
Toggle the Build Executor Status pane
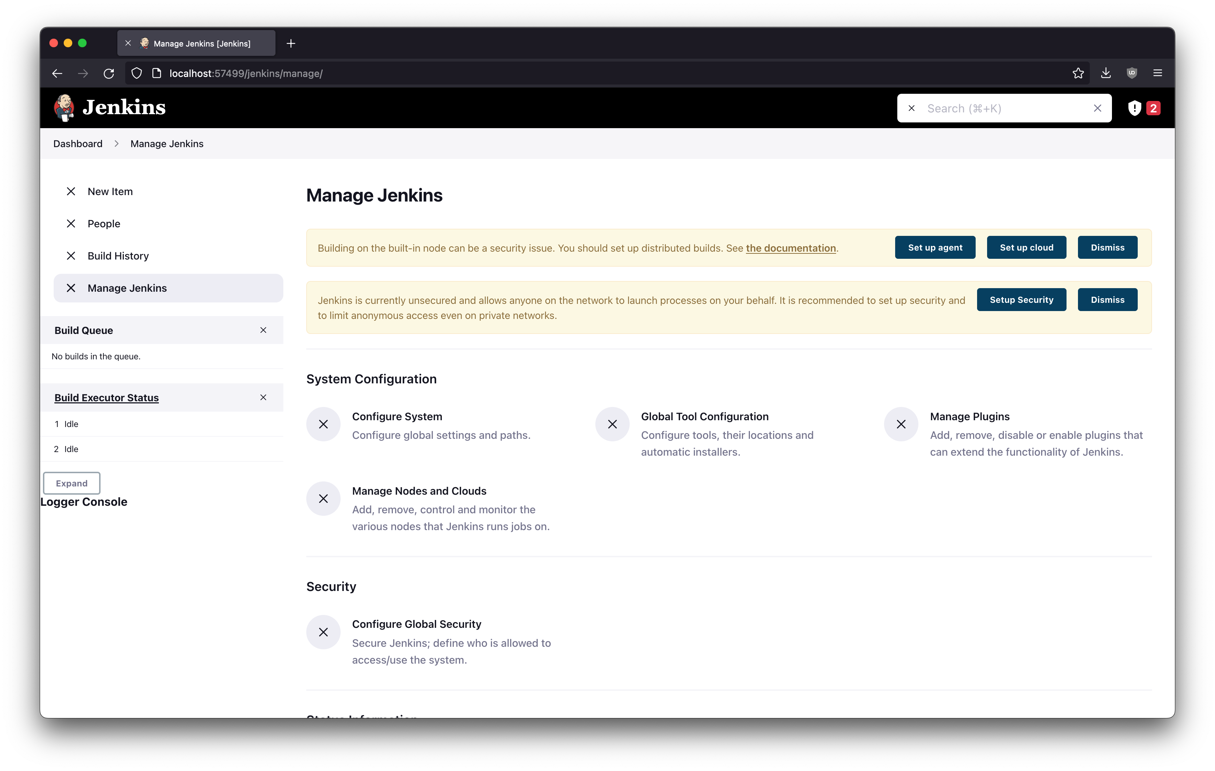click(x=263, y=398)
